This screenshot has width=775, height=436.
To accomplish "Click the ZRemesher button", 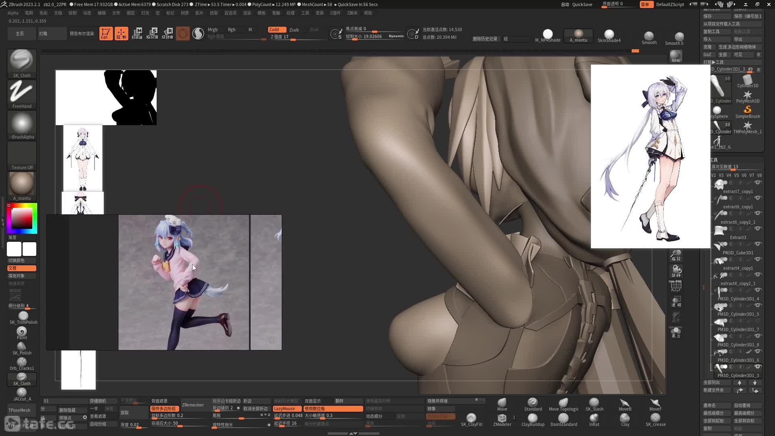I will [x=193, y=405].
